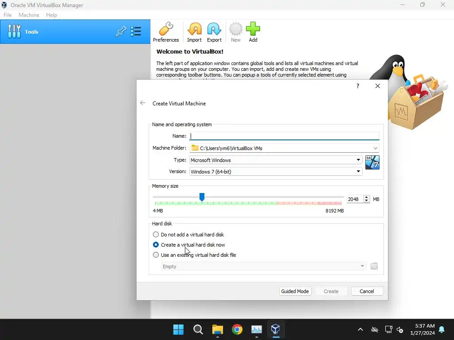The width and height of the screenshot is (454, 340).
Task: Open the File menu
Action: coord(8,15)
